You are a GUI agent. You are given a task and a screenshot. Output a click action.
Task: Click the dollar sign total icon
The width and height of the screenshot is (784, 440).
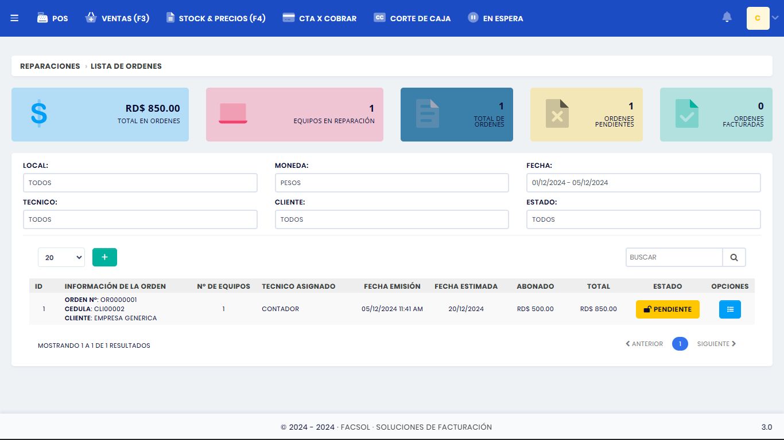(39, 113)
